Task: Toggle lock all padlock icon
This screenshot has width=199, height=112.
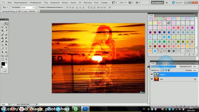Action: click(x=169, y=70)
